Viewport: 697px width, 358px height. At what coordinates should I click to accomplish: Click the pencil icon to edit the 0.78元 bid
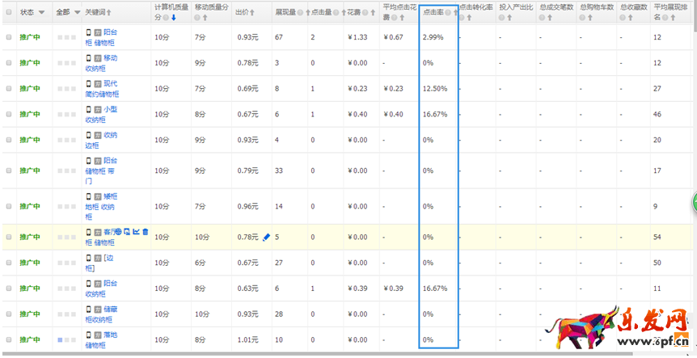pos(267,237)
